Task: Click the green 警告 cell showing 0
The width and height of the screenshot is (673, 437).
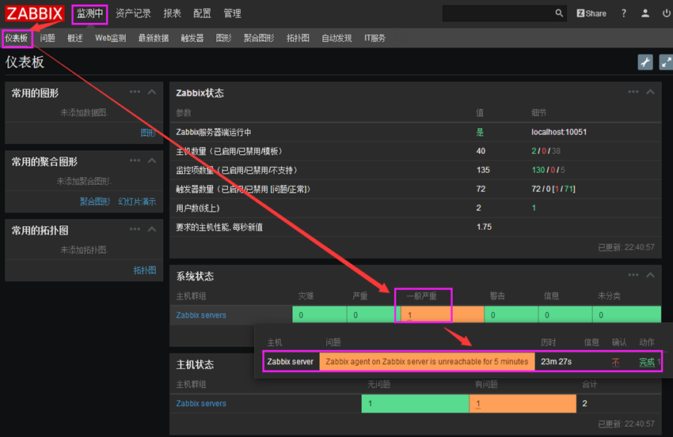Action: [511, 315]
